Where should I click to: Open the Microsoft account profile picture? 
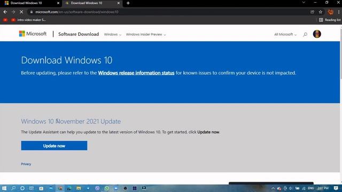point(317,34)
